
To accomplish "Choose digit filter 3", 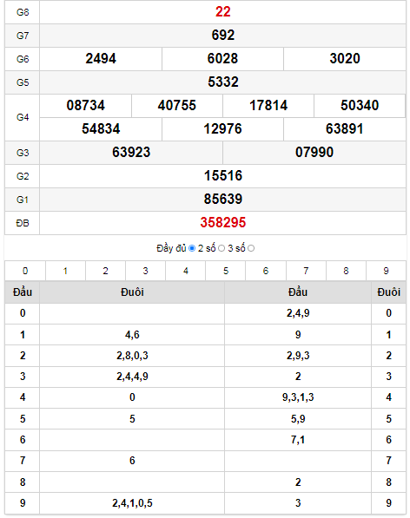I will point(145,271).
